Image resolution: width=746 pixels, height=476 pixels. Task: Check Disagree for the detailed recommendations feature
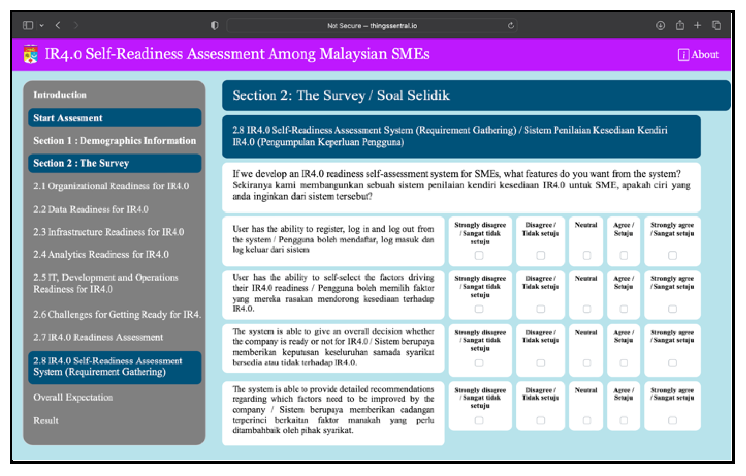tap(541, 420)
